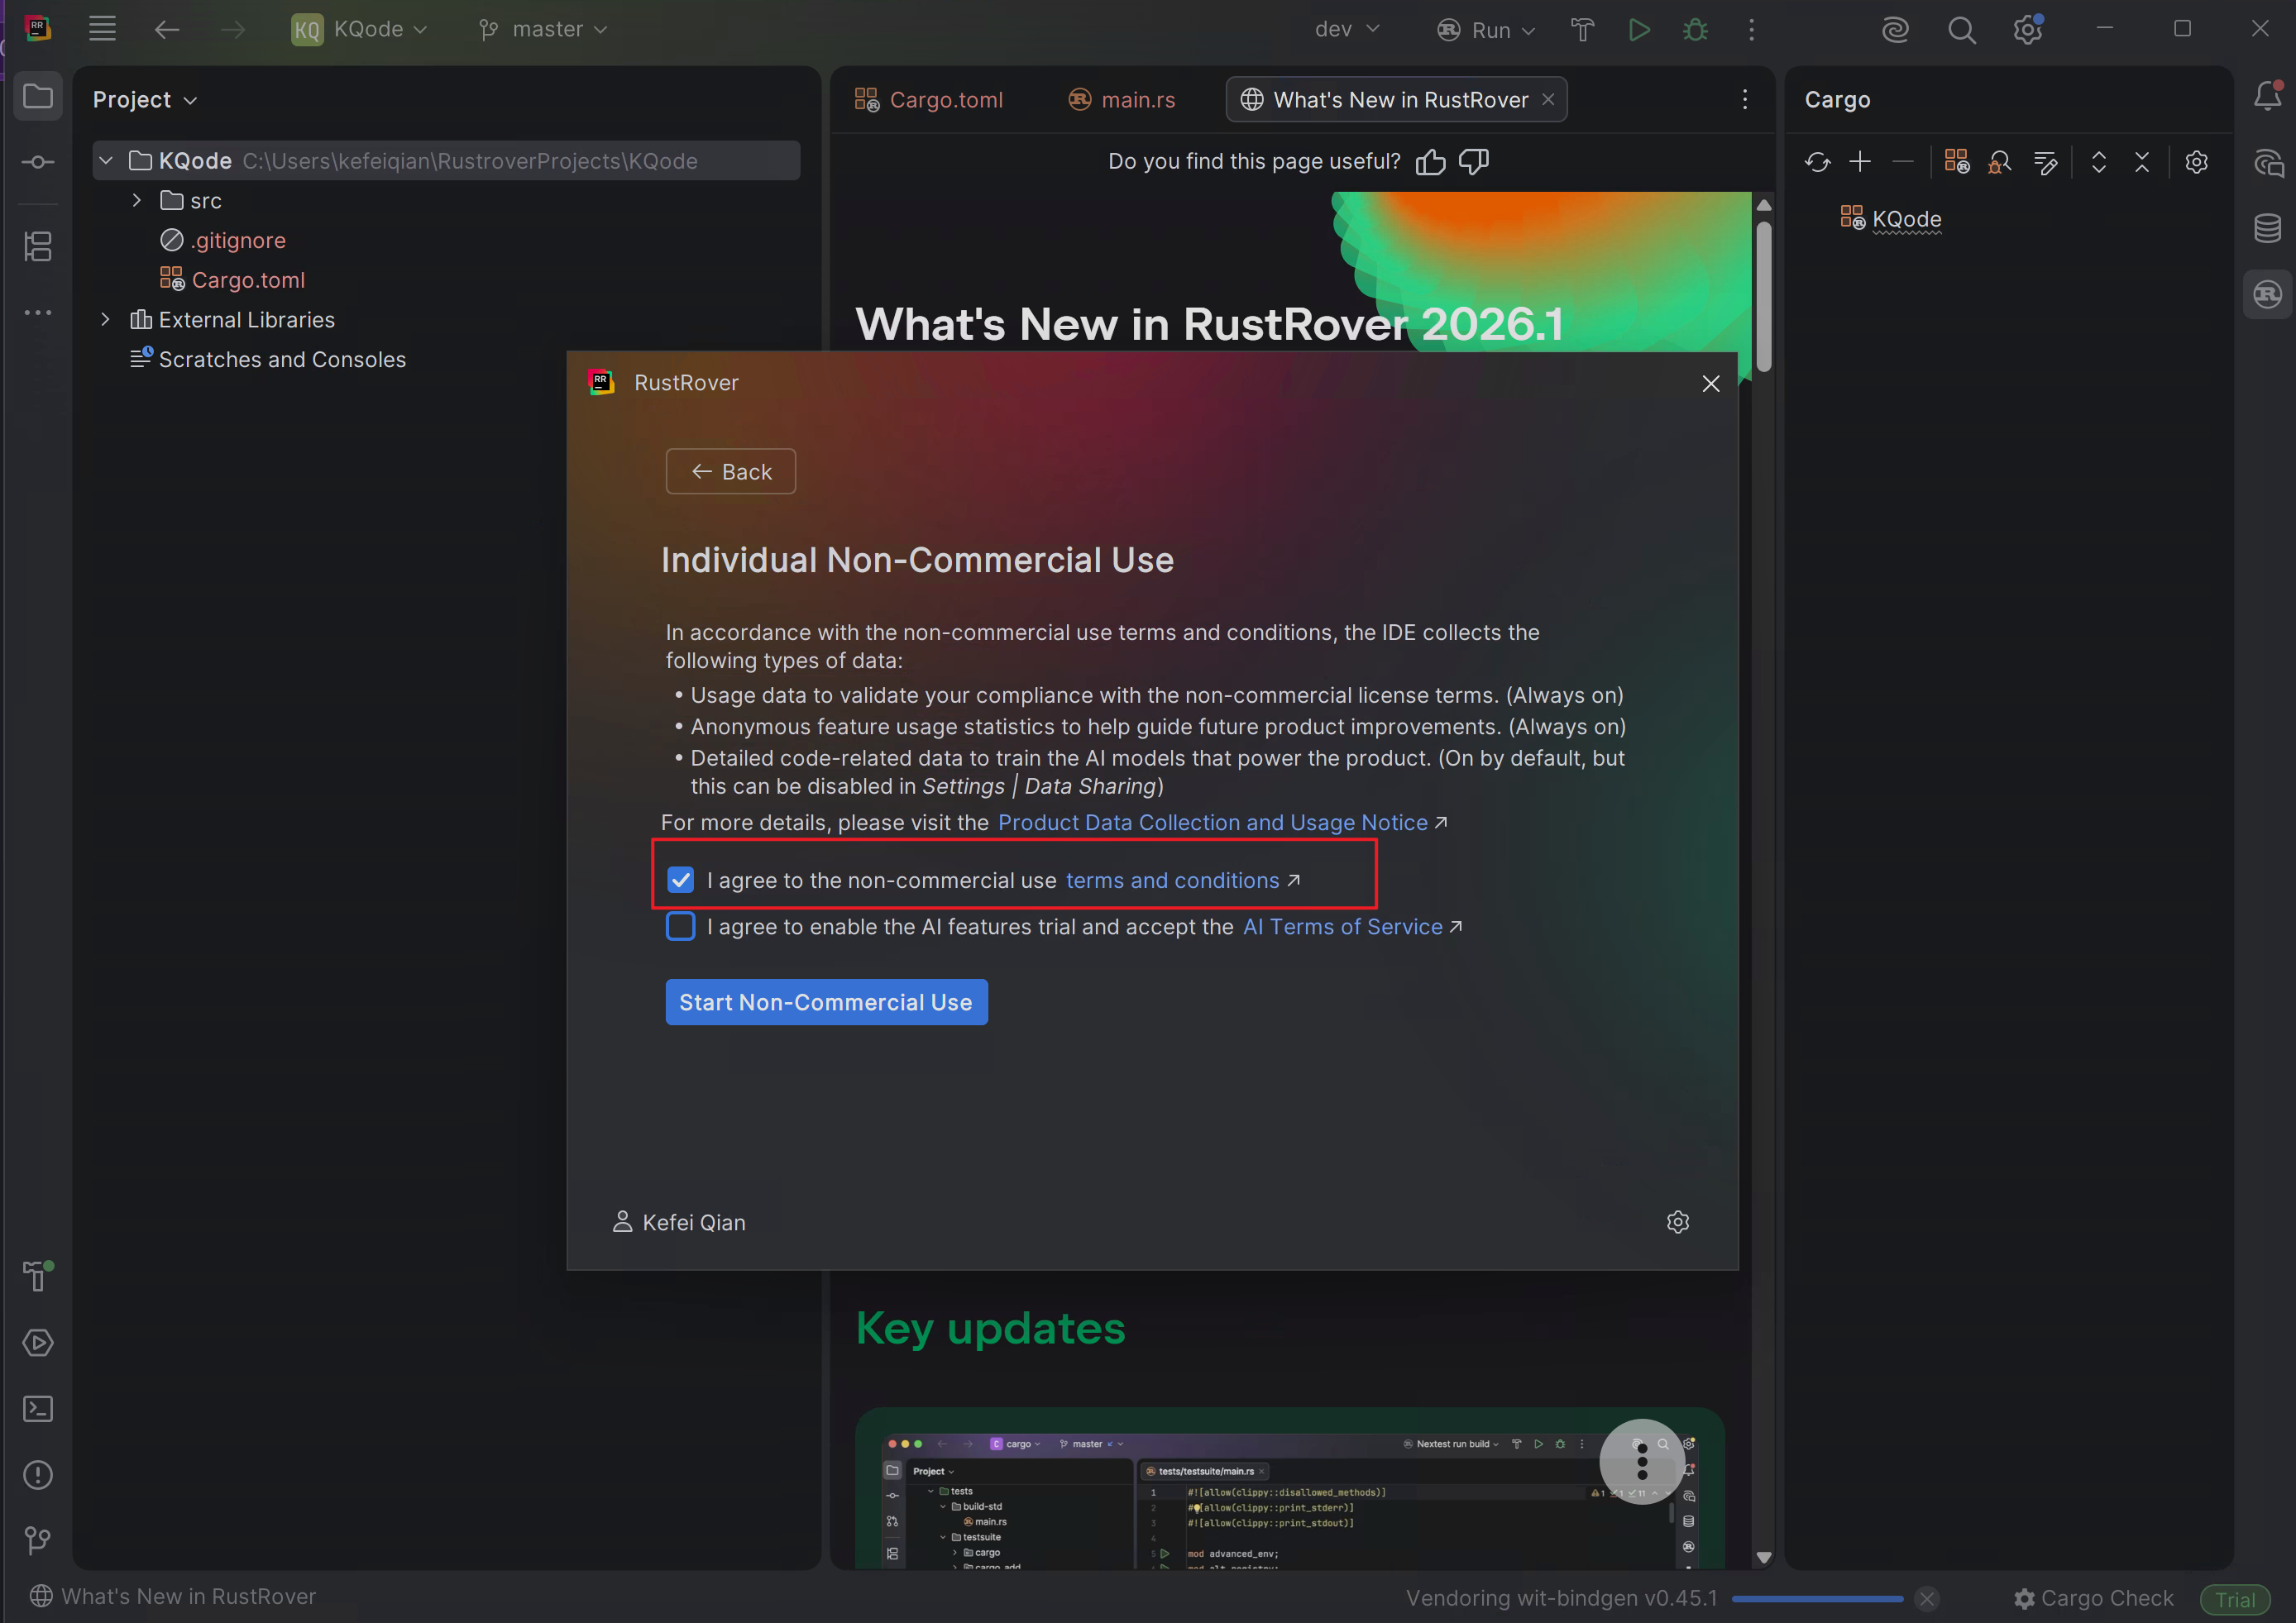
Task: Expand the src folder
Action: point(137,201)
